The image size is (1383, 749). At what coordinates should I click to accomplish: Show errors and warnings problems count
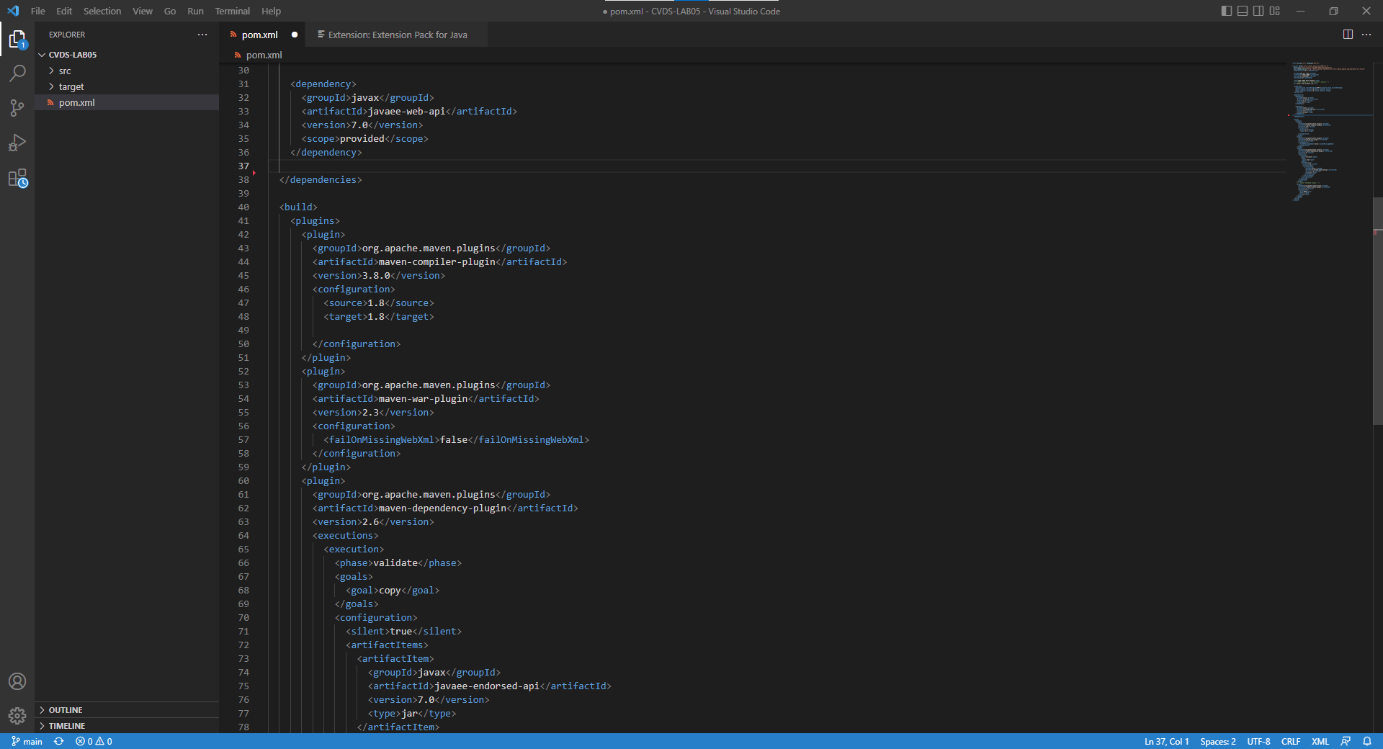click(94, 741)
